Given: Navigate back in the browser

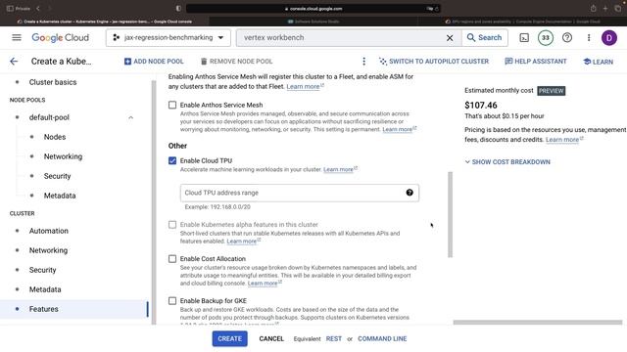Looking at the screenshot, I should [x=38, y=9].
